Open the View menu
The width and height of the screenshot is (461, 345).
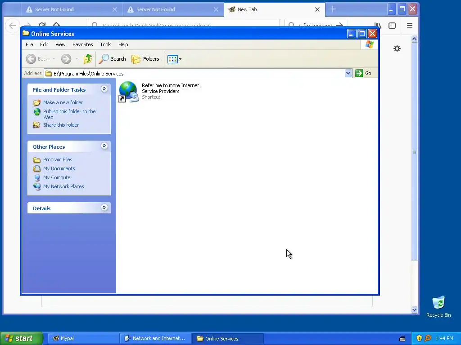click(x=60, y=44)
